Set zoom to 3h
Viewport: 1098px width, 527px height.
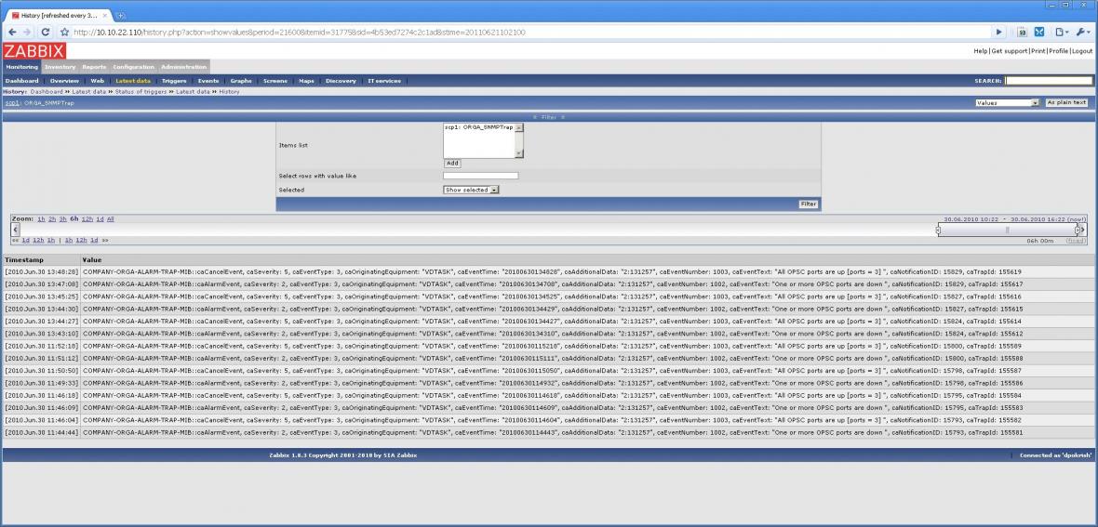[x=62, y=219]
